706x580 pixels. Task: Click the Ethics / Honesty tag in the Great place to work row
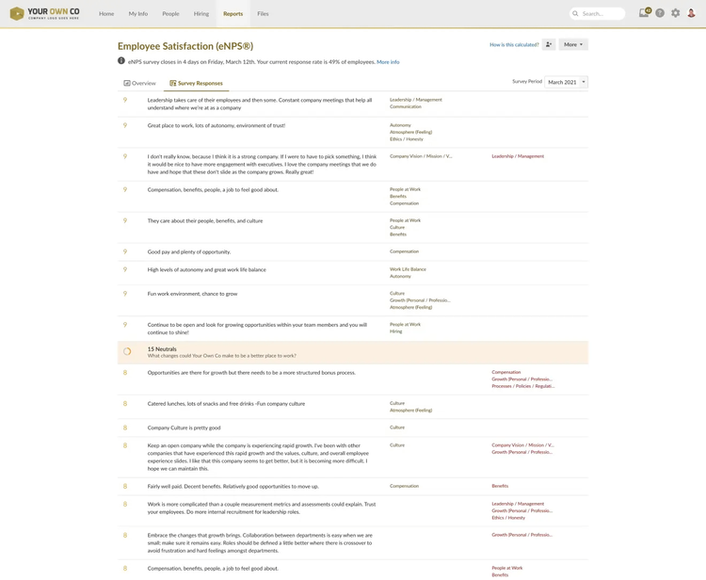406,139
